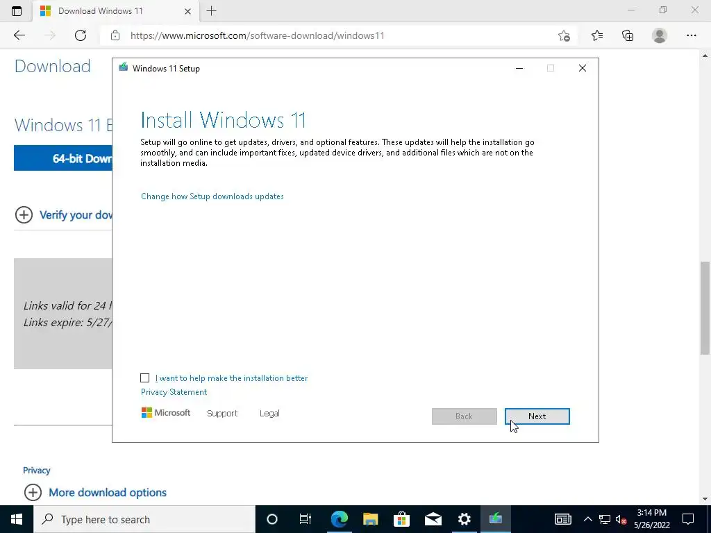Close the Windows 11 Setup dialog
The height and width of the screenshot is (533, 711).
click(x=583, y=68)
